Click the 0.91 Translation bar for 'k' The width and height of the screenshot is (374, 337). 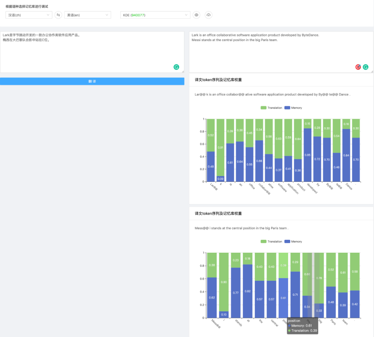[220, 148]
